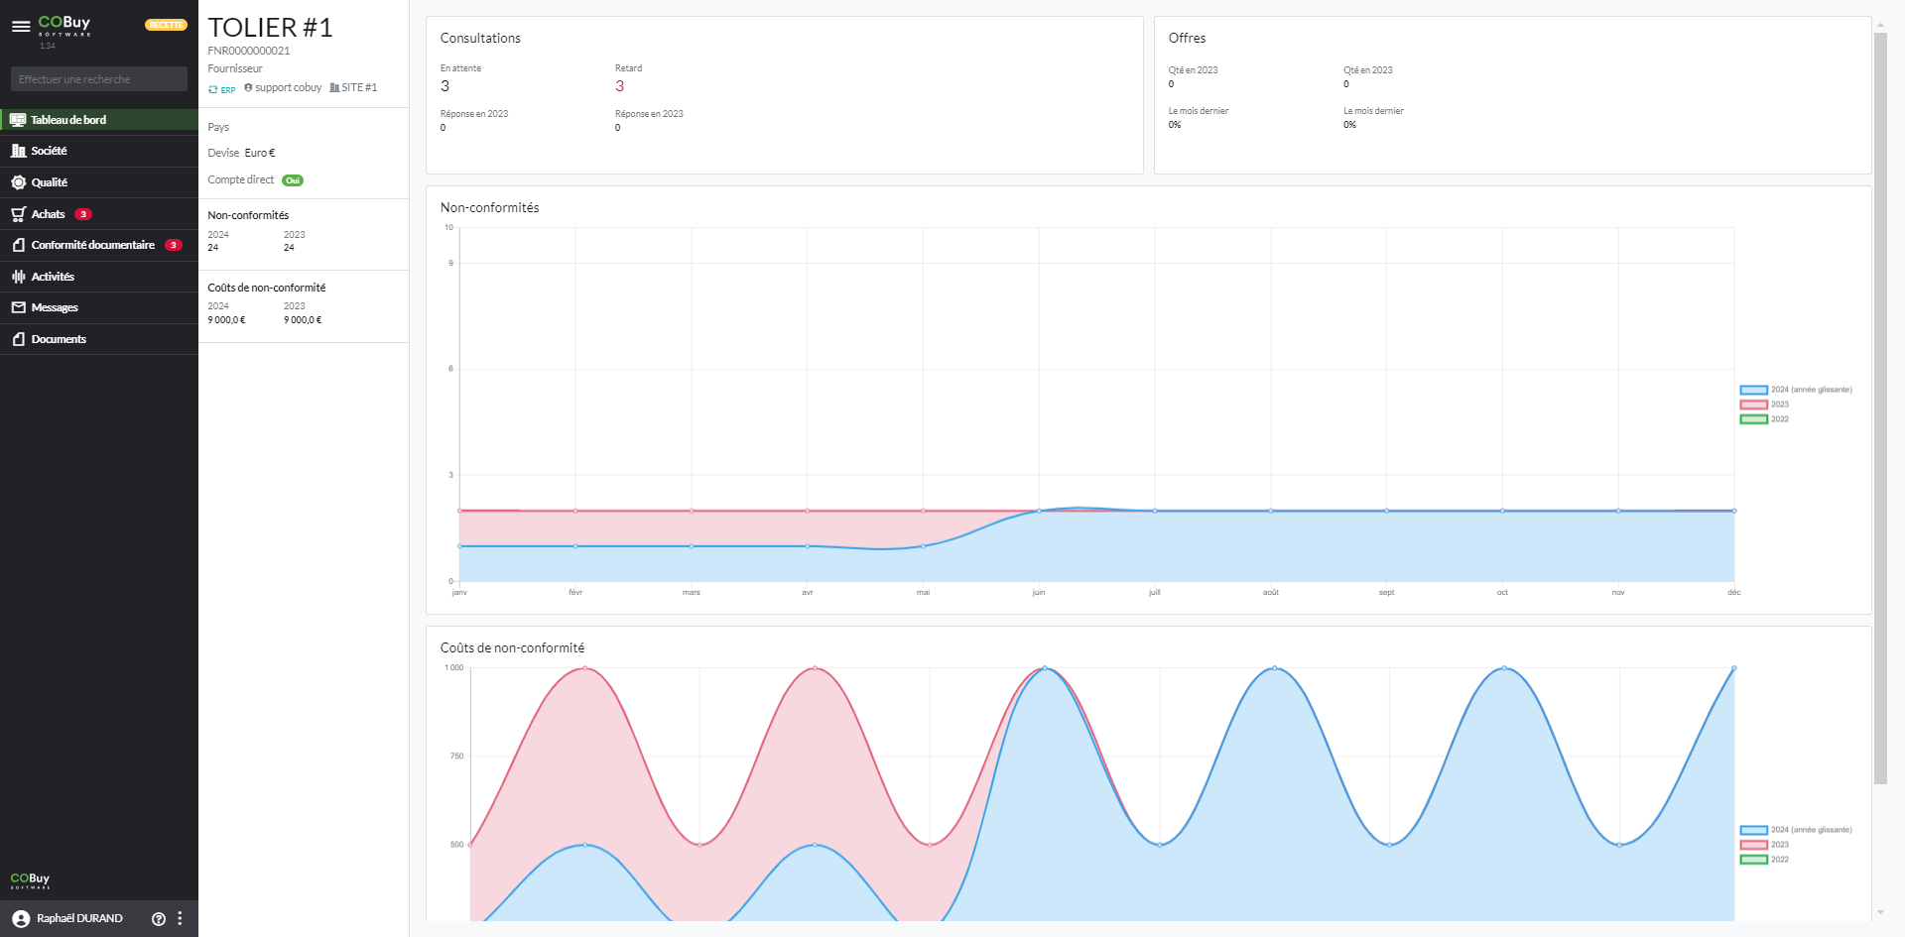Viewport: 1905px width, 937px height.
Task: Open Qualité via its badge icon
Action: tap(18, 182)
